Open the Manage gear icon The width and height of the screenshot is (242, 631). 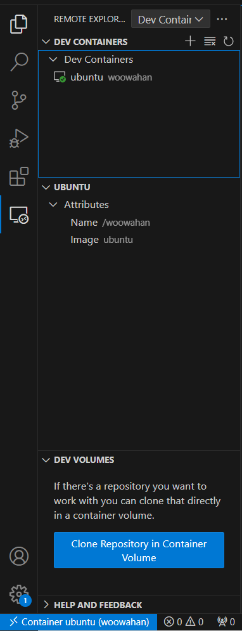point(19,594)
